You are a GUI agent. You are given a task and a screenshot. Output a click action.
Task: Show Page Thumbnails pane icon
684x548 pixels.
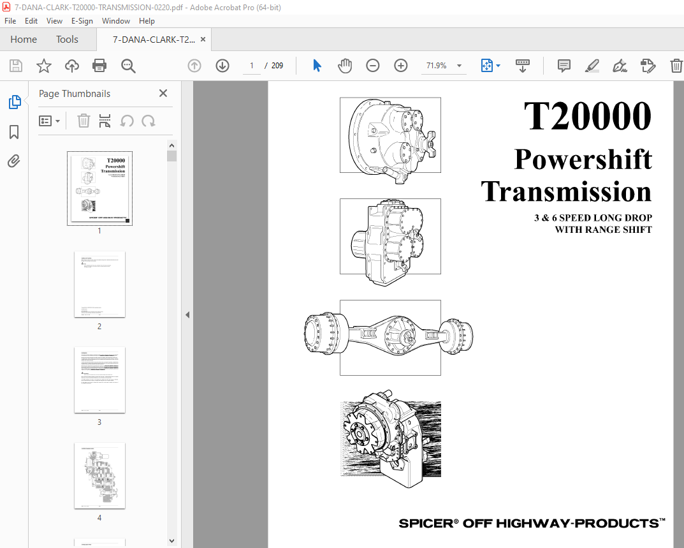tap(15, 102)
